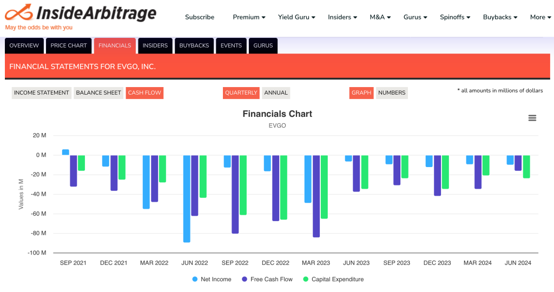Click the "MAR 2022" axis label
The width and height of the screenshot is (554, 292).
(154, 263)
